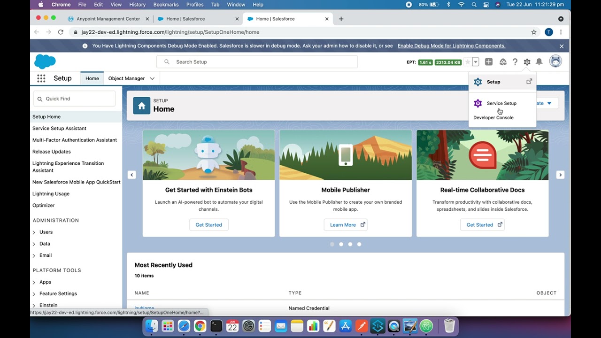Go to next carousel slide
The width and height of the screenshot is (601, 338).
point(560,175)
